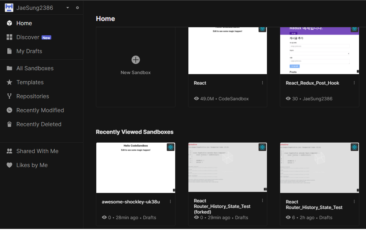This screenshot has width=366, height=231.
Task: Open the 2h ago Router_History_State_Test thumbnail
Action: [x=320, y=168]
